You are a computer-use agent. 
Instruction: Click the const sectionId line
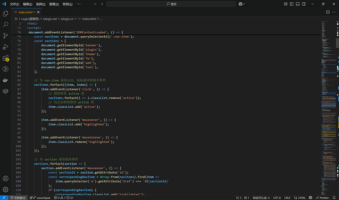88,172
